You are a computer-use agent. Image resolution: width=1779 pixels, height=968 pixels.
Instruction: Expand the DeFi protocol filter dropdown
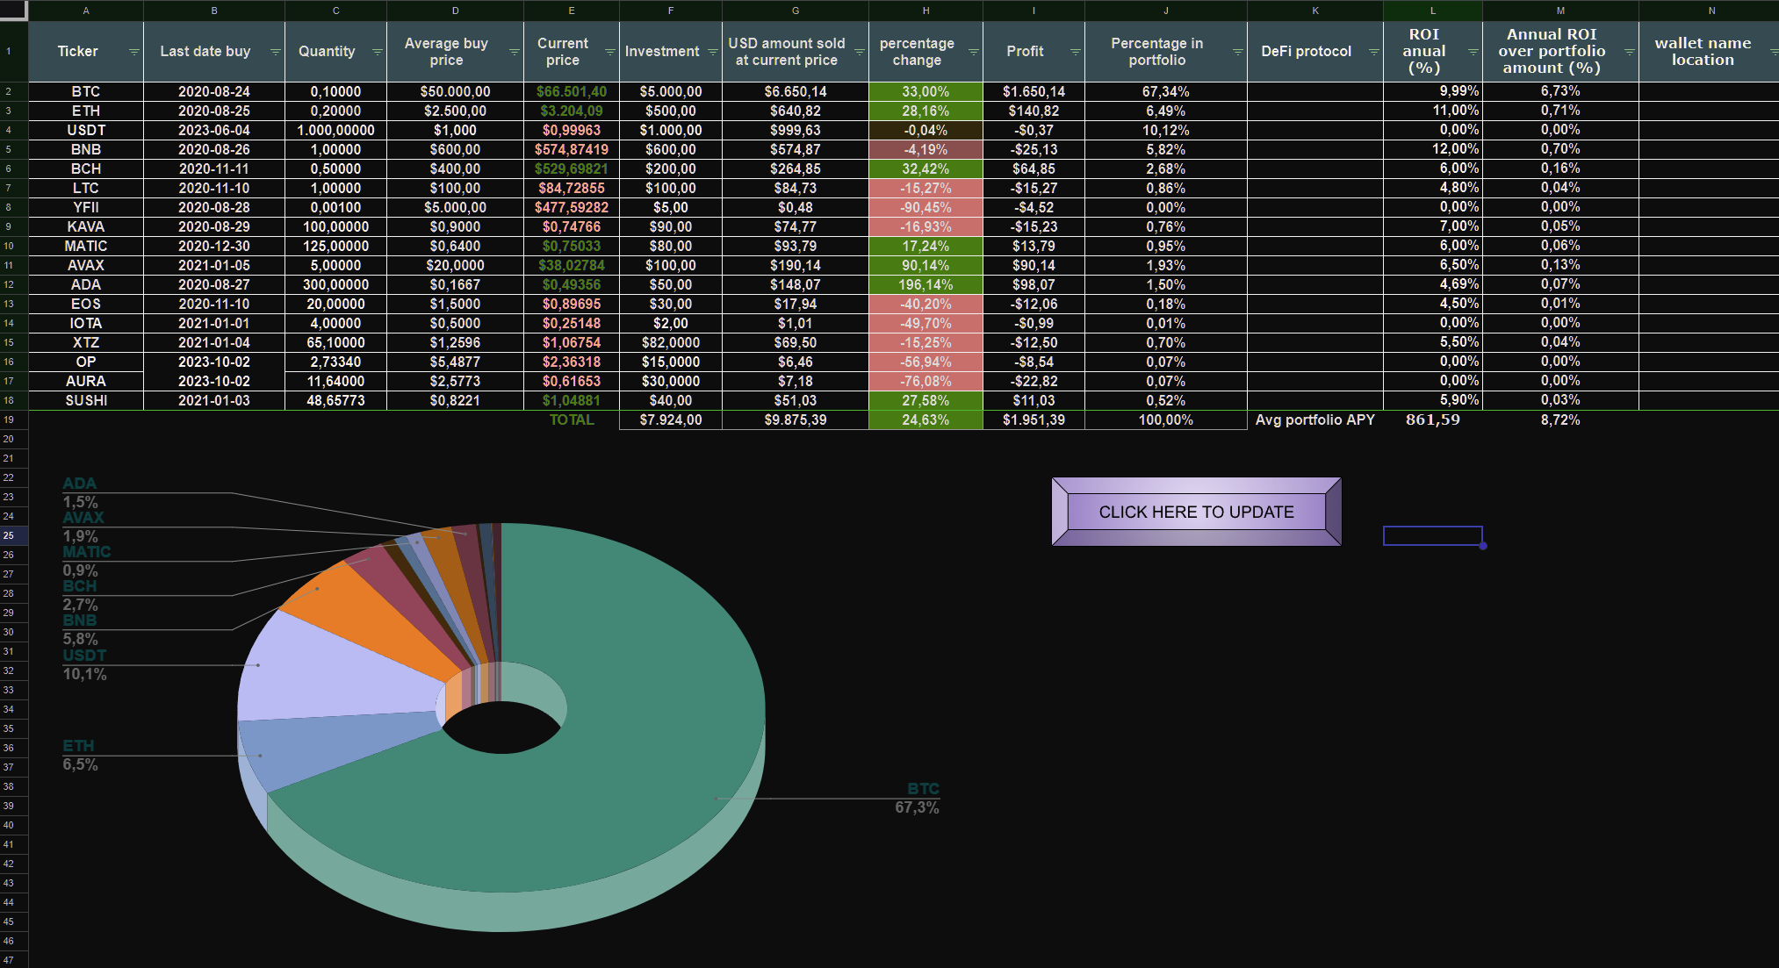point(1373,52)
